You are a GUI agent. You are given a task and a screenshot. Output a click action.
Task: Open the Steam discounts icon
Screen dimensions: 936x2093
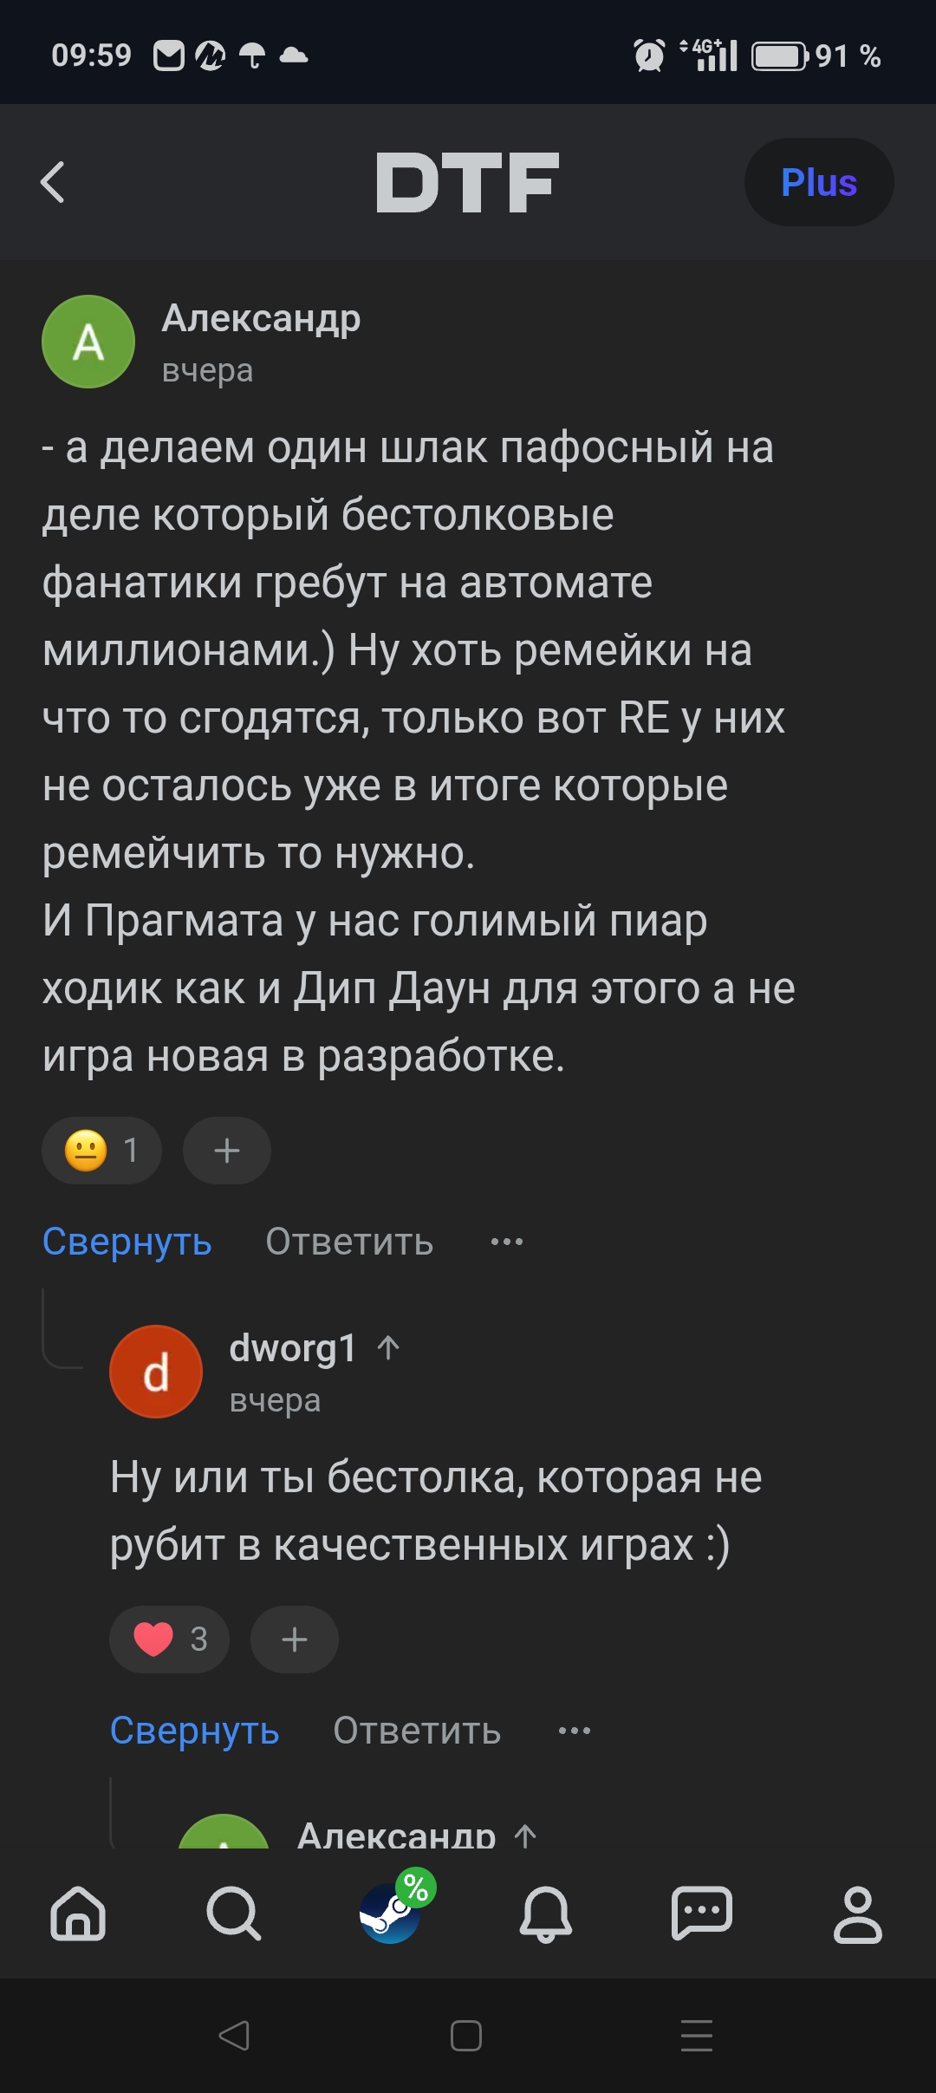coord(392,1913)
